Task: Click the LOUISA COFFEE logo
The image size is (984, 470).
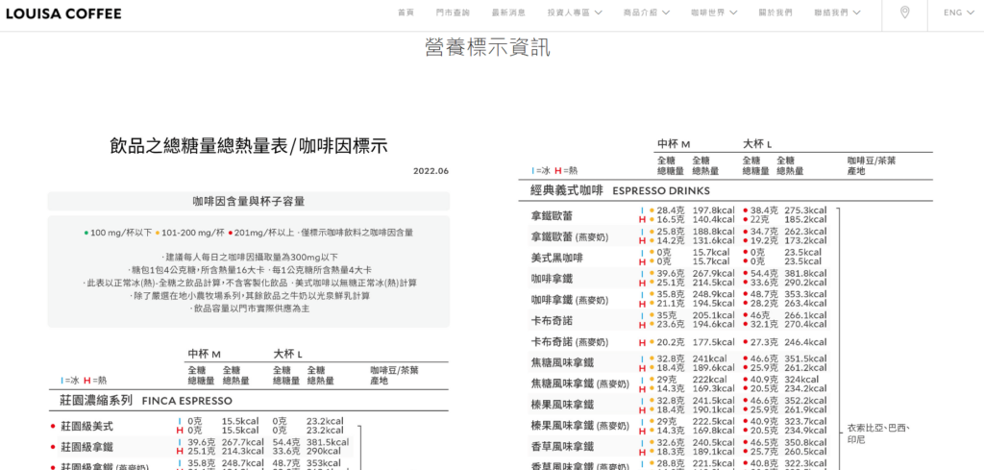Action: click(x=63, y=13)
